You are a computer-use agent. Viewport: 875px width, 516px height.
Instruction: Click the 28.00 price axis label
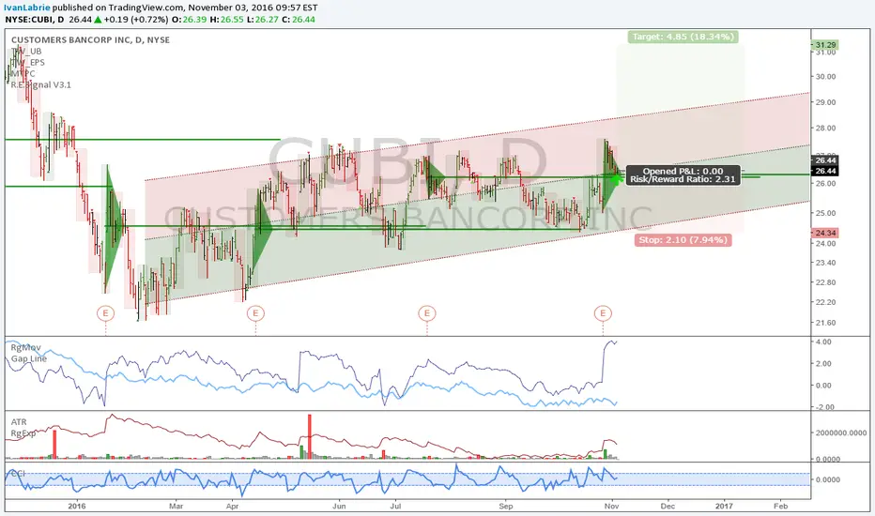pos(825,129)
